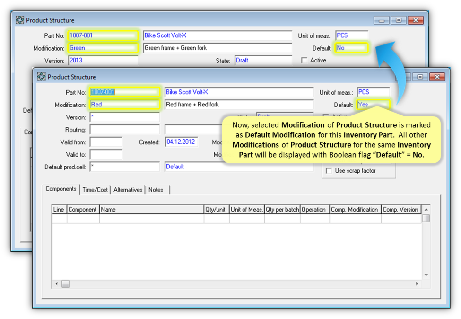Close the front Product Structure window

click(437, 77)
